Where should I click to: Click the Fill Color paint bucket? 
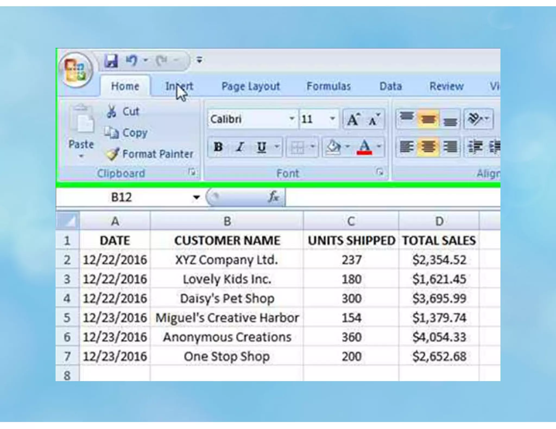point(333,147)
